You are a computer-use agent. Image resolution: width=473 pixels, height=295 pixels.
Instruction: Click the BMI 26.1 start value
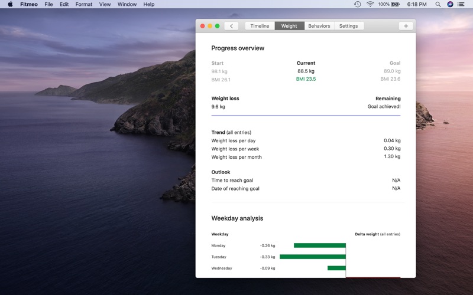tap(221, 80)
